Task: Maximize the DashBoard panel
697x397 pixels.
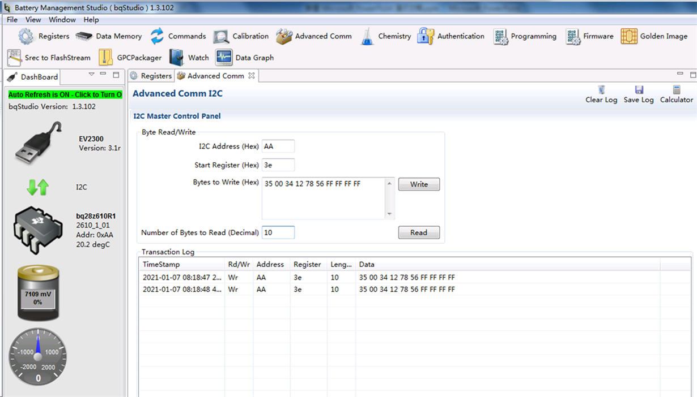Action: 116,75
